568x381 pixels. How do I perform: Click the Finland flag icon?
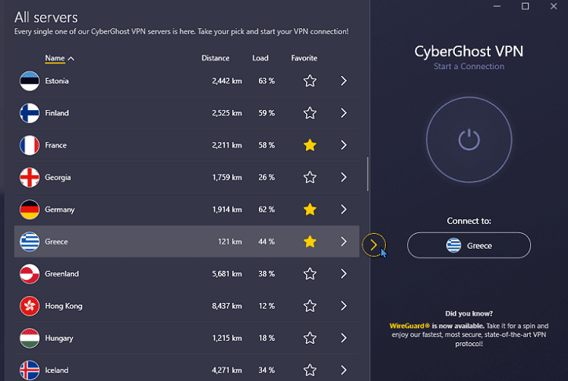pyautogui.click(x=30, y=113)
